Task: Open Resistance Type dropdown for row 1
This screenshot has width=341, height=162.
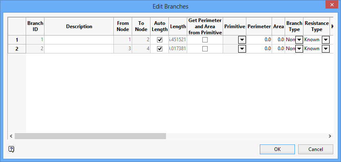Action: click(x=325, y=40)
